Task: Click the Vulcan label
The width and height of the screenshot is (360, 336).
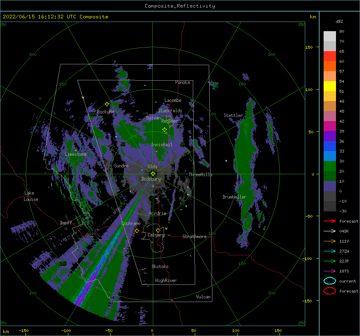Action: [203, 297]
